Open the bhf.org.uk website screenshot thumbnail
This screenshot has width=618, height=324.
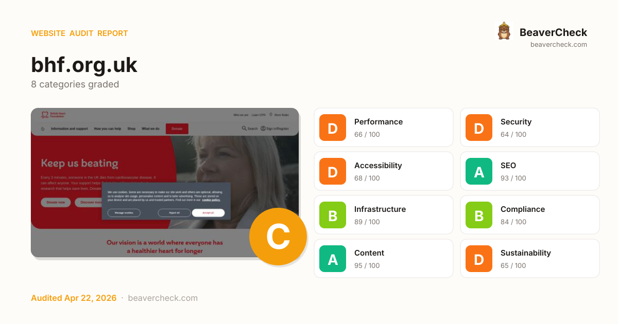(x=165, y=183)
